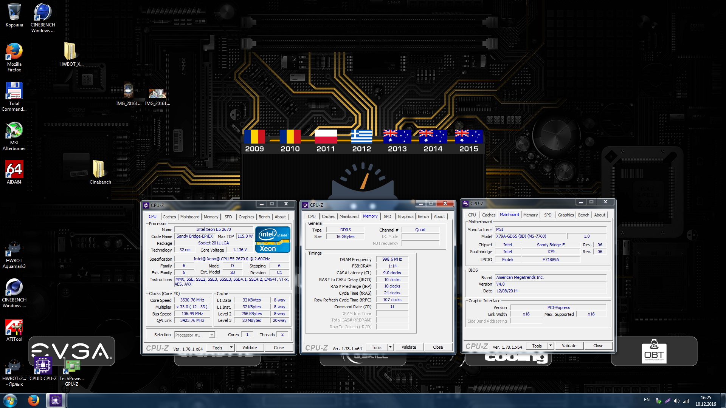This screenshot has width=726, height=408.
Task: Click Validate in the right CPU-Z window
Action: pos(569,346)
